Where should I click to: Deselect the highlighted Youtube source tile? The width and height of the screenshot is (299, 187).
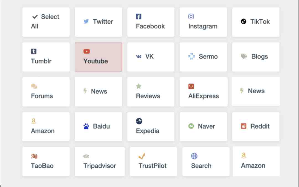(98, 57)
